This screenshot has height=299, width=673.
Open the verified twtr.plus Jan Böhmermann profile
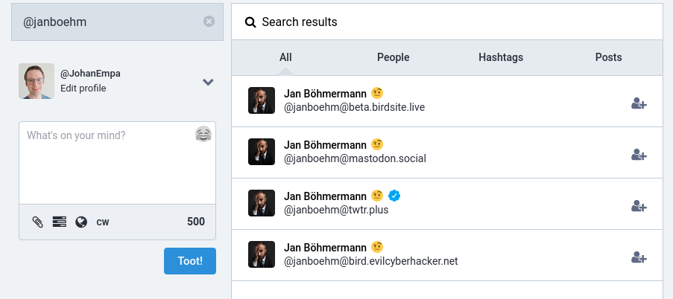(x=326, y=196)
